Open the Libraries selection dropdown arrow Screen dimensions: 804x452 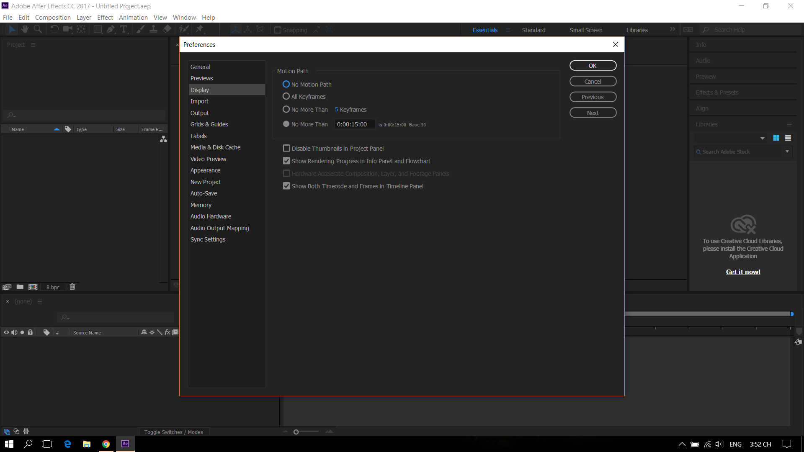point(762,139)
